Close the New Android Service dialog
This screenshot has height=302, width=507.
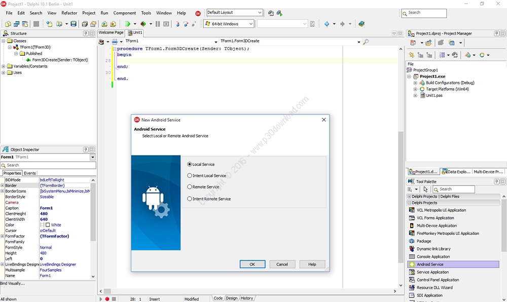[x=323, y=120]
